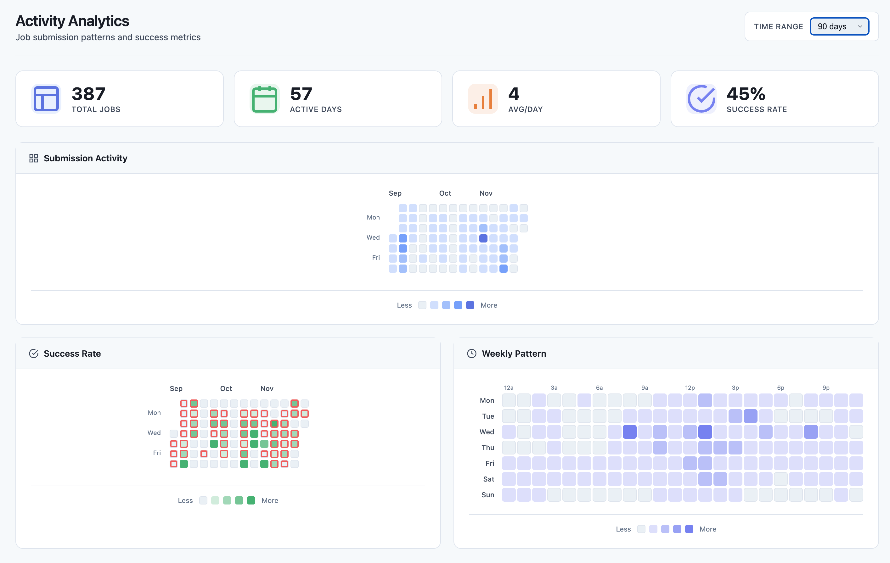Click the Total Jobs layout icon

coord(46,99)
